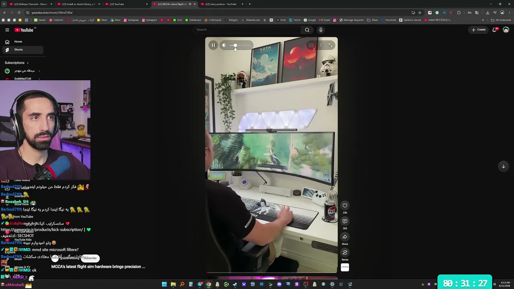Open Steam from the taskbar
Screen dimensions: 514x289
click(235, 285)
